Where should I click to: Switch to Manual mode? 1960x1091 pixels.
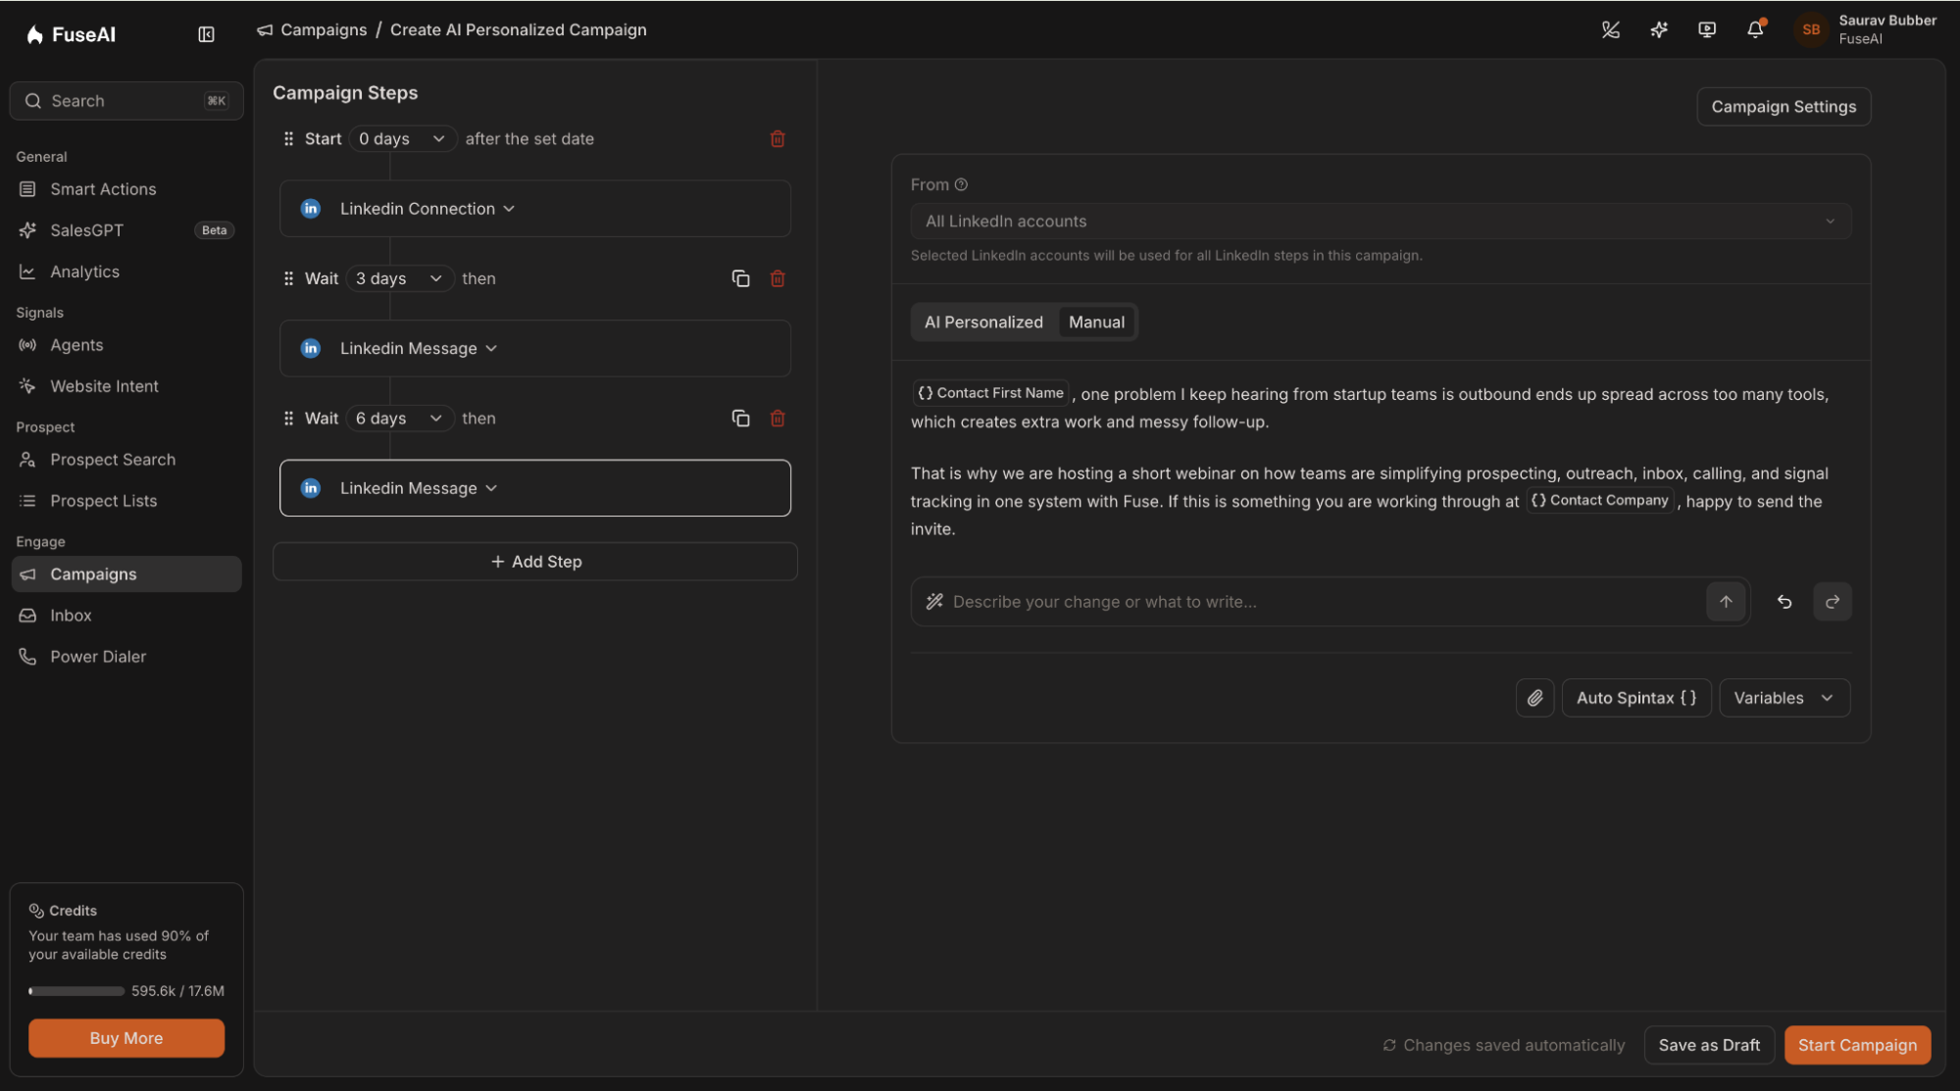(1096, 322)
